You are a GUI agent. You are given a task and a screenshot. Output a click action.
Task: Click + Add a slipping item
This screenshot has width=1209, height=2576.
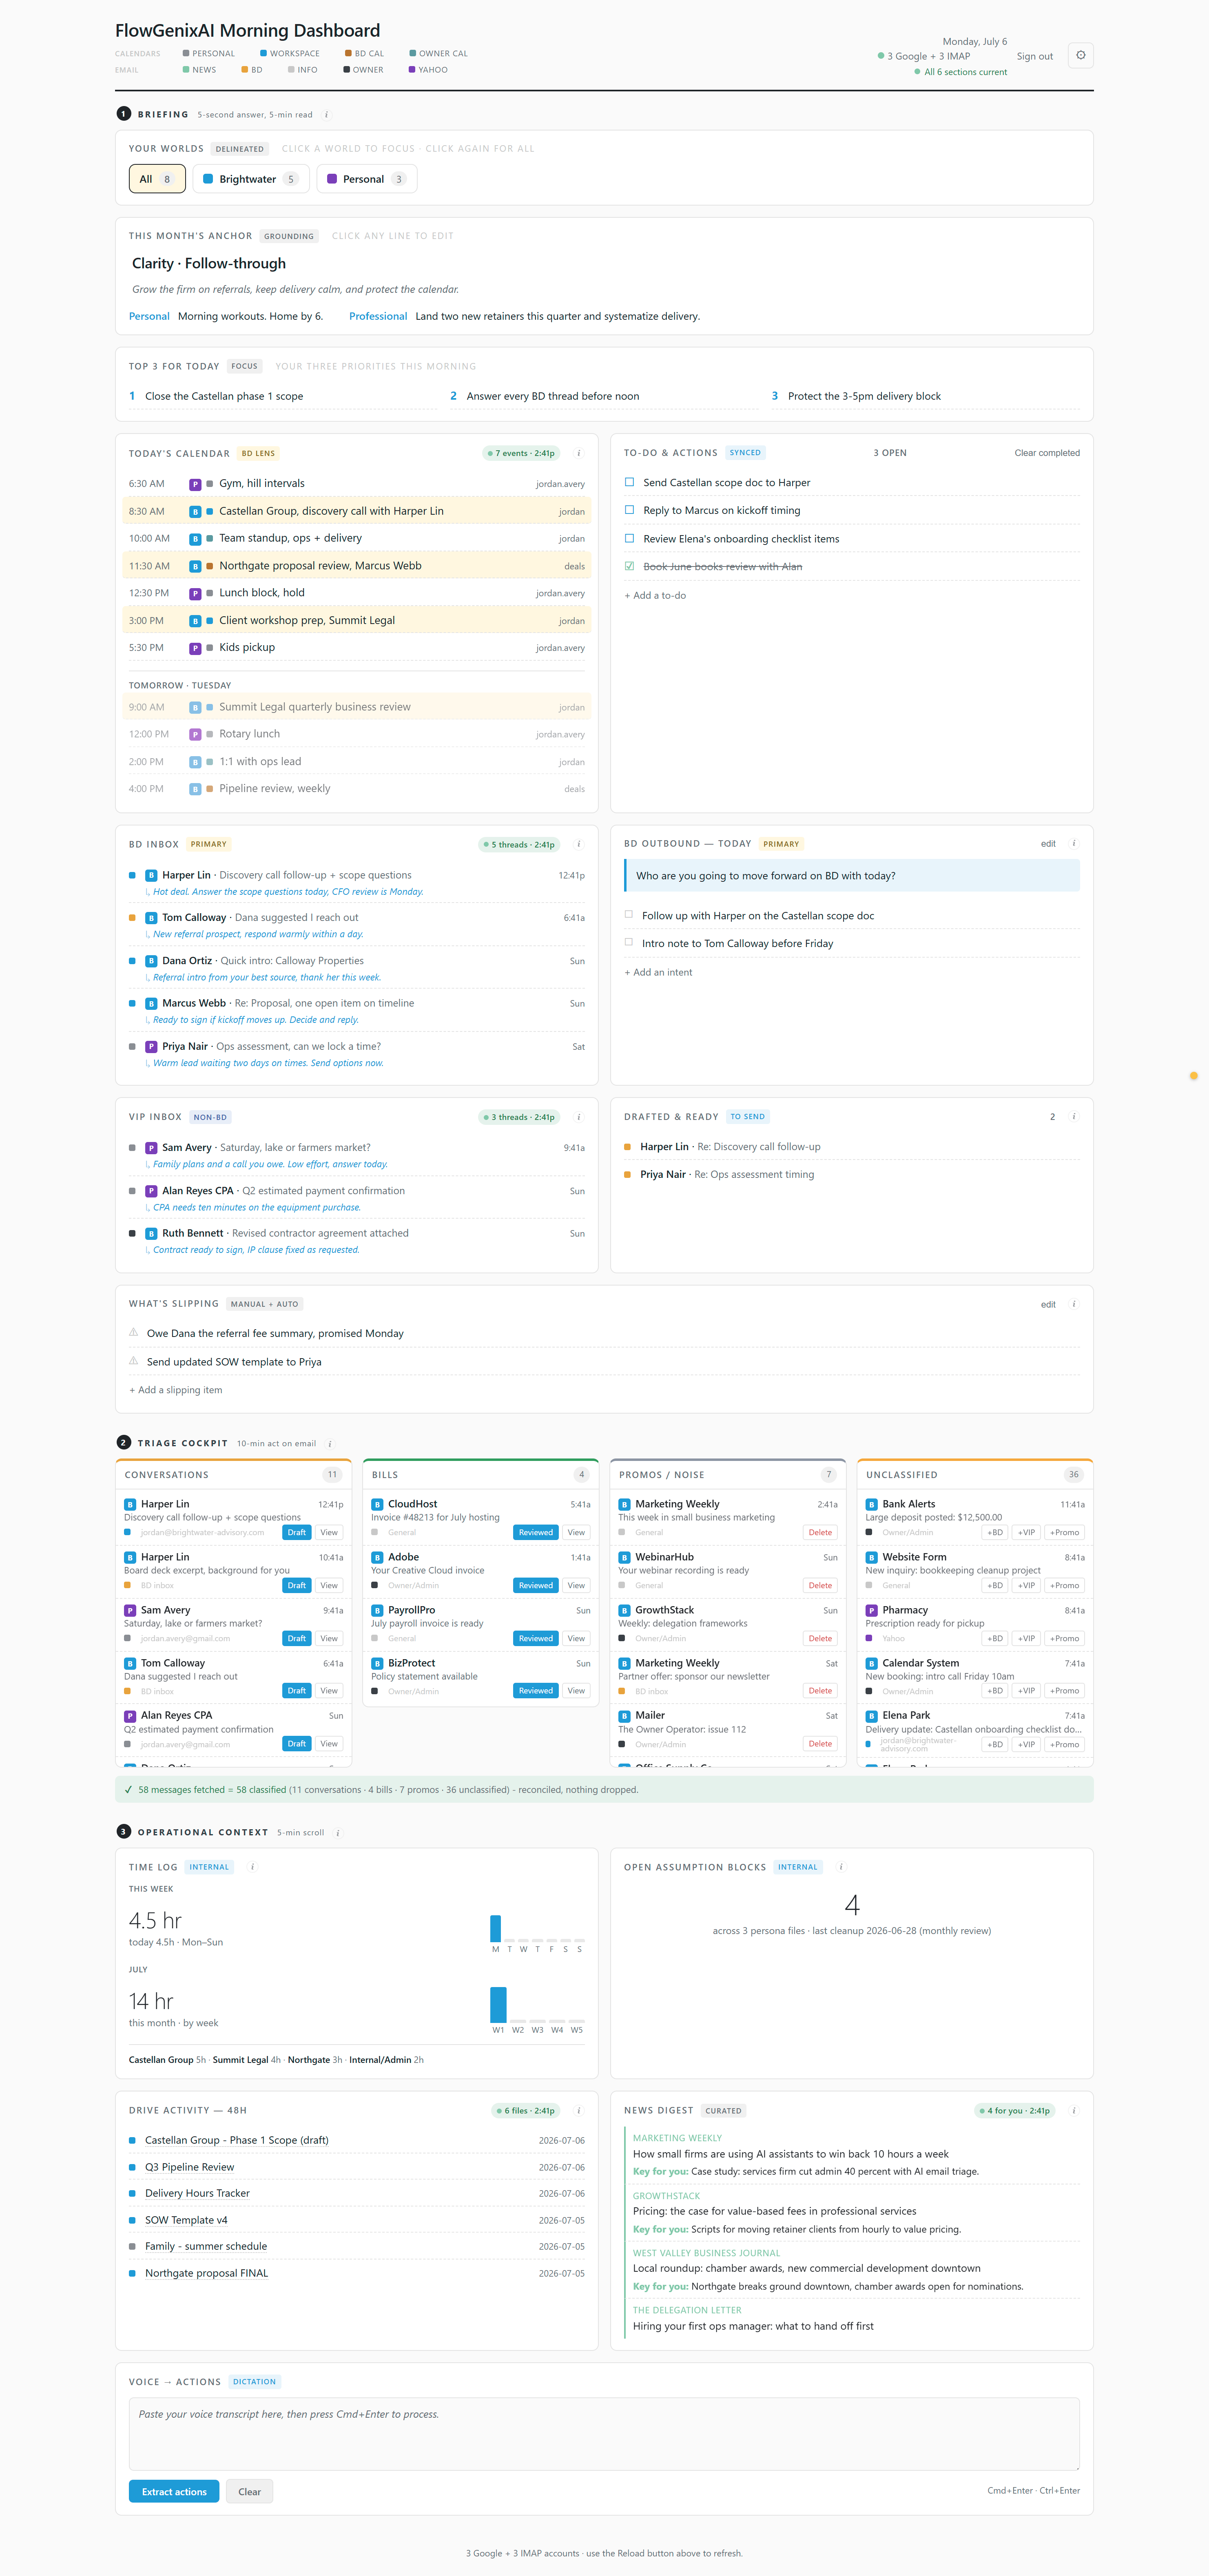click(176, 1390)
